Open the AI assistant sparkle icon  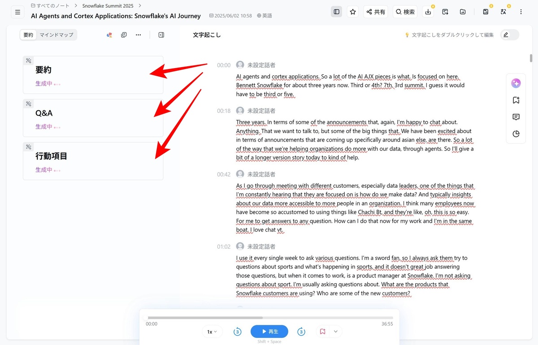tap(516, 83)
